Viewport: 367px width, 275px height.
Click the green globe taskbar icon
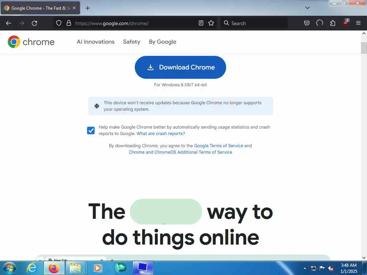click(120, 268)
